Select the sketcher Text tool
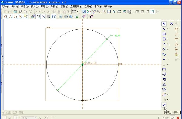 click(x=164, y=85)
